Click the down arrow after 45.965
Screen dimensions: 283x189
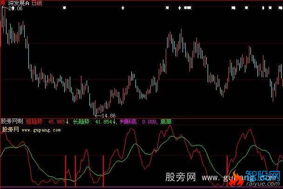[67, 122]
